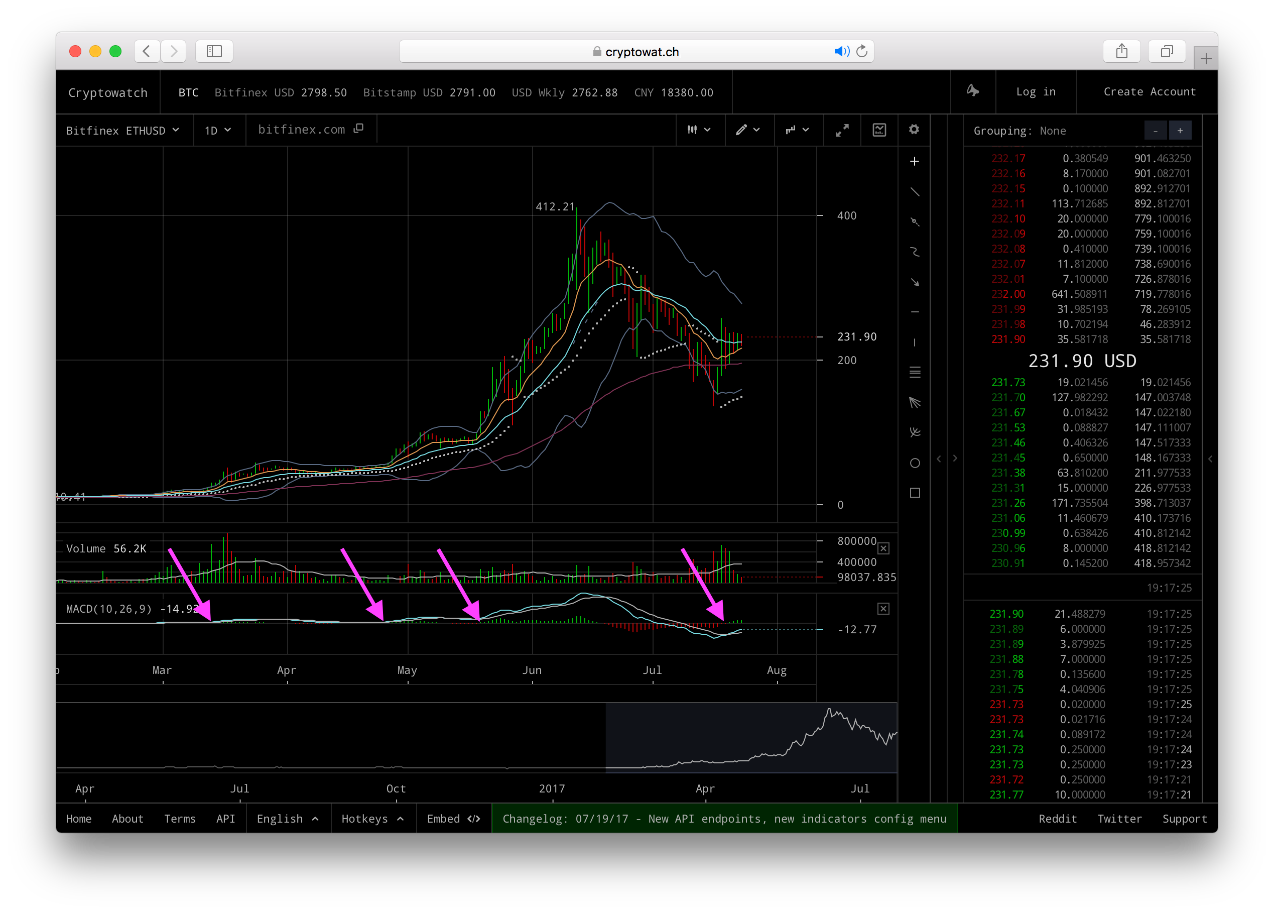Click the MACD(10,26,9) indicator label
Viewport: 1274px width, 913px height.
[109, 609]
